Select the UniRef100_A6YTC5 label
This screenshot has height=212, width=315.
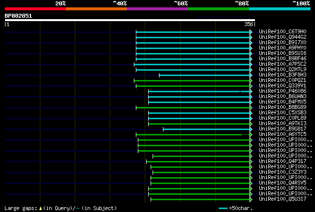[283, 134]
